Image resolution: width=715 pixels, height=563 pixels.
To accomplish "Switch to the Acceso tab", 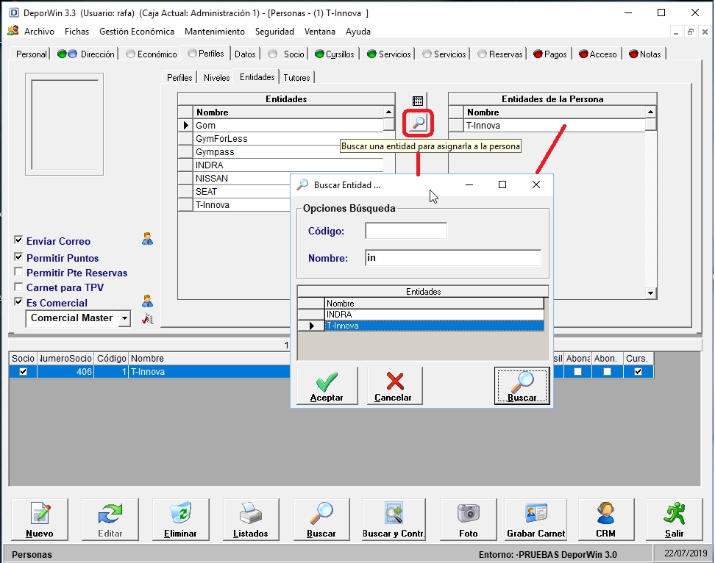I will [x=598, y=54].
